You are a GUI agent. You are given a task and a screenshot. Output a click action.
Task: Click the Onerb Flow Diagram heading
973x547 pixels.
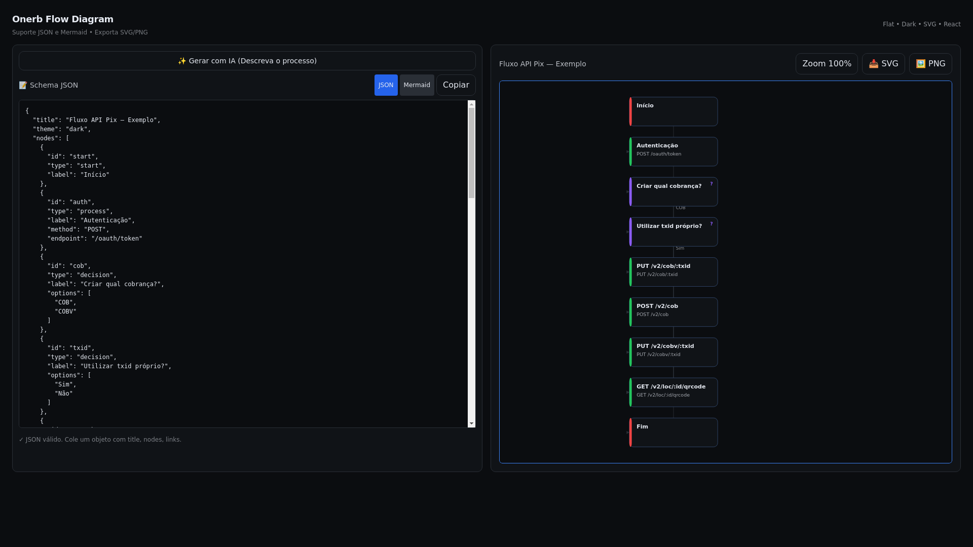point(63,19)
